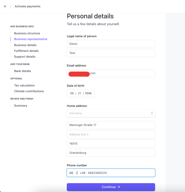Select Business representative in sidebar
The width and height of the screenshot is (185, 192).
point(31,39)
